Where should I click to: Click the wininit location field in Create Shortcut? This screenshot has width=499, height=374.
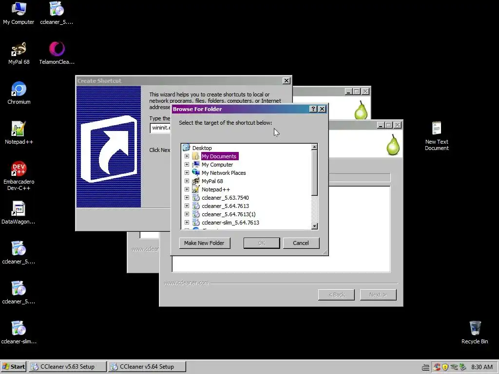[161, 128]
